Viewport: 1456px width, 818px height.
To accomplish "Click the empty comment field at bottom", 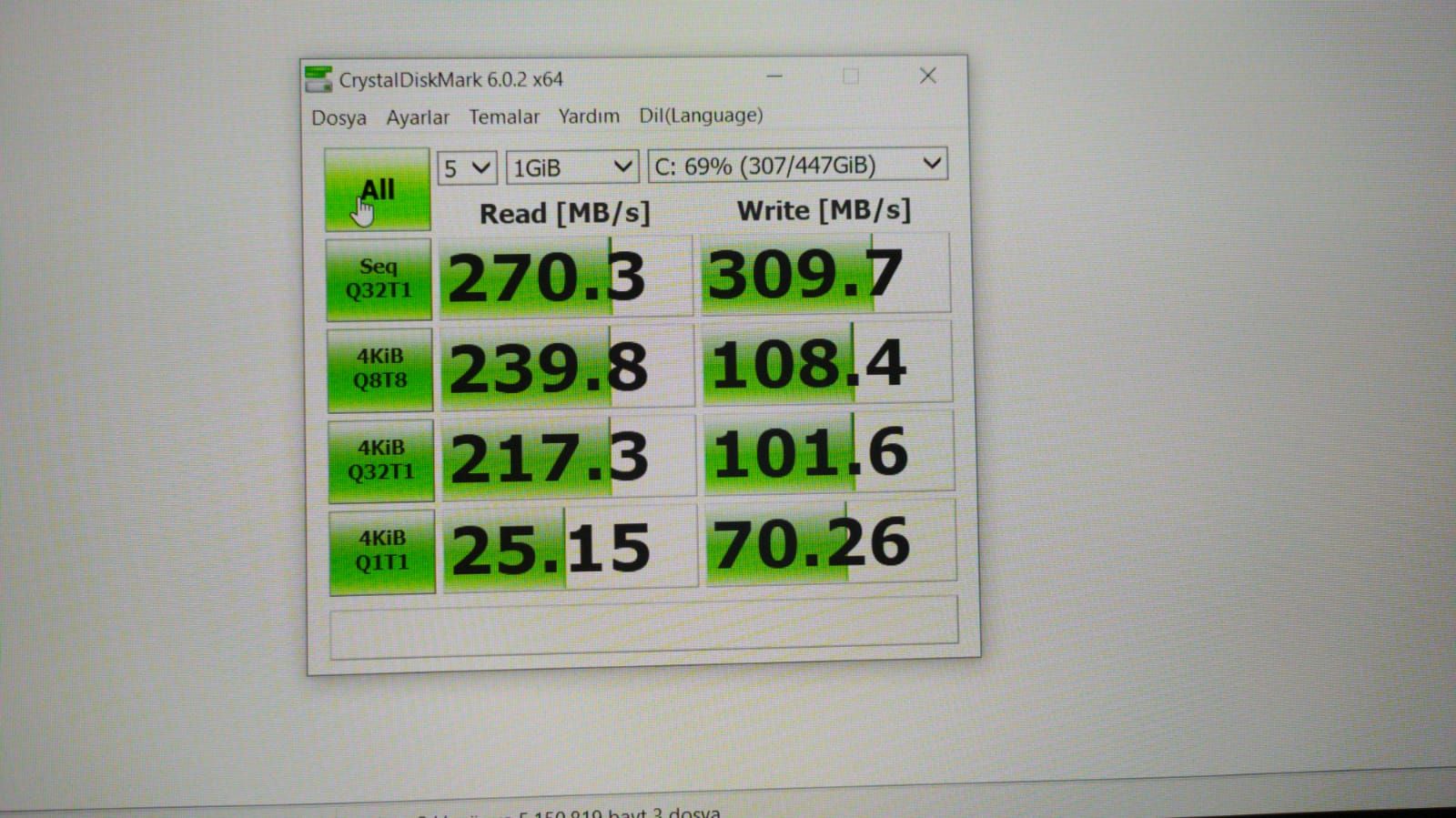I will [x=644, y=626].
